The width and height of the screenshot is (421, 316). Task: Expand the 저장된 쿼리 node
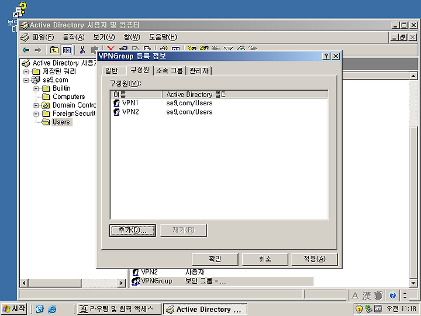(26, 72)
